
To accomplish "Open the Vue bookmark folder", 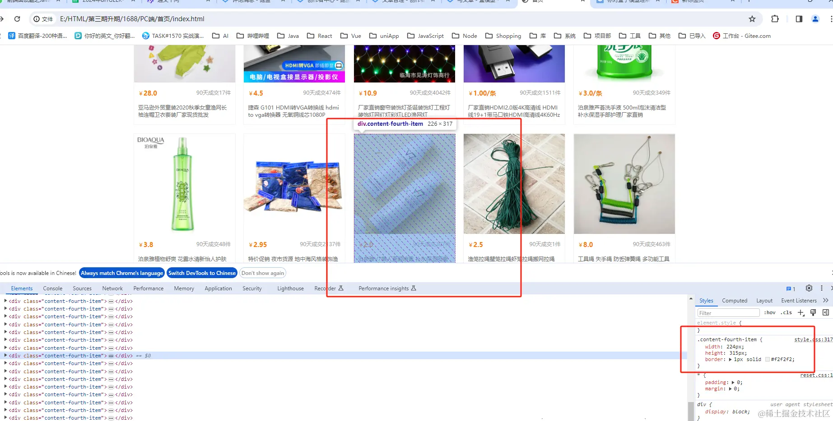I will pyautogui.click(x=351, y=36).
